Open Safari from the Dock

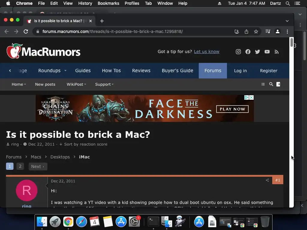82,222
